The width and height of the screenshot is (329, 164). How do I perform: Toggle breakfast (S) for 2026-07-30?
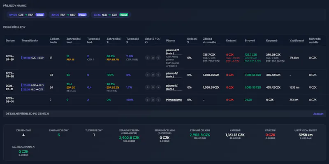(147, 75)
